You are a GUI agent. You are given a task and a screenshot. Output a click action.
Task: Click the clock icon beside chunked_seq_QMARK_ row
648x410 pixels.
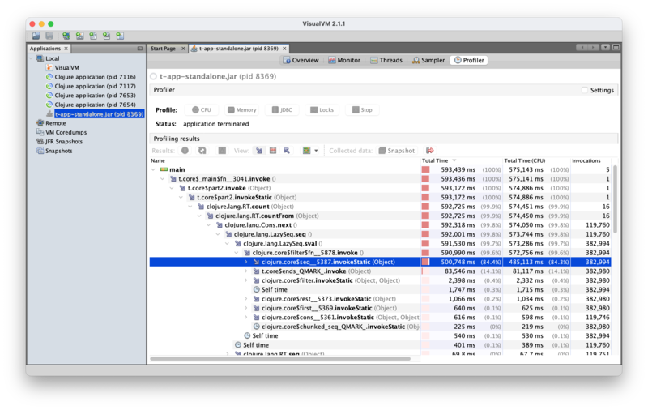256,327
